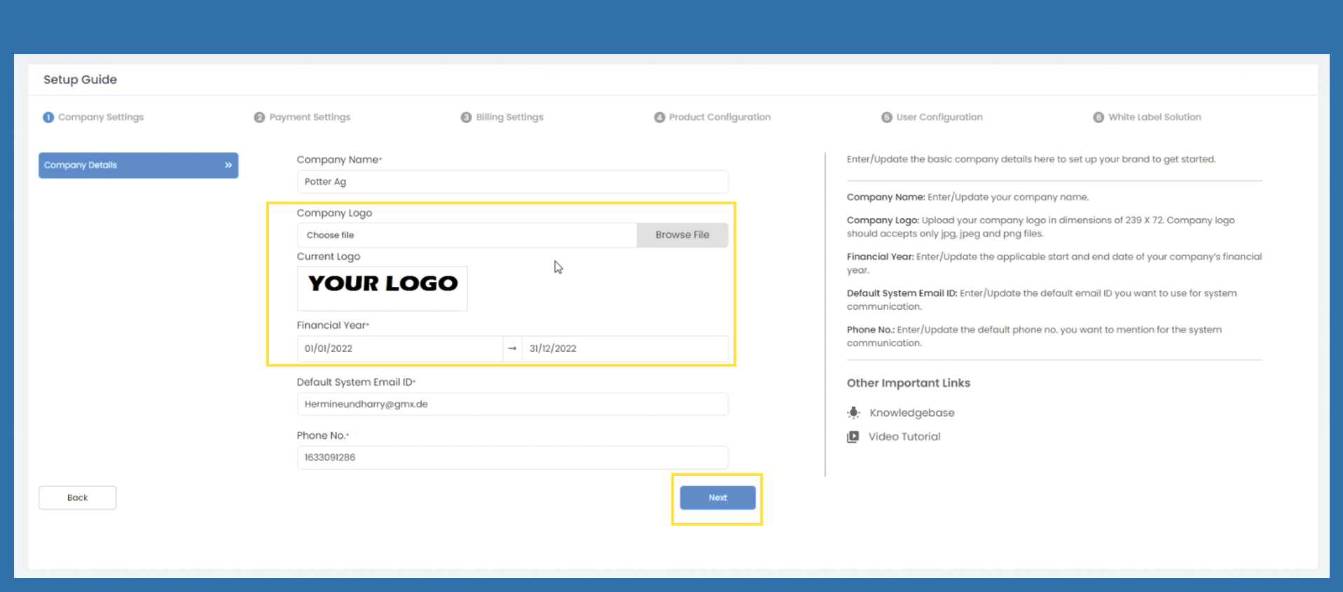This screenshot has width=1343, height=592.
Task: Open the Knowledgebase link
Action: [911, 413]
